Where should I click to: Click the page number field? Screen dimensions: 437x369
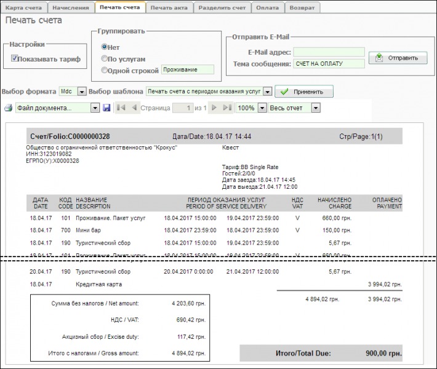click(182, 108)
